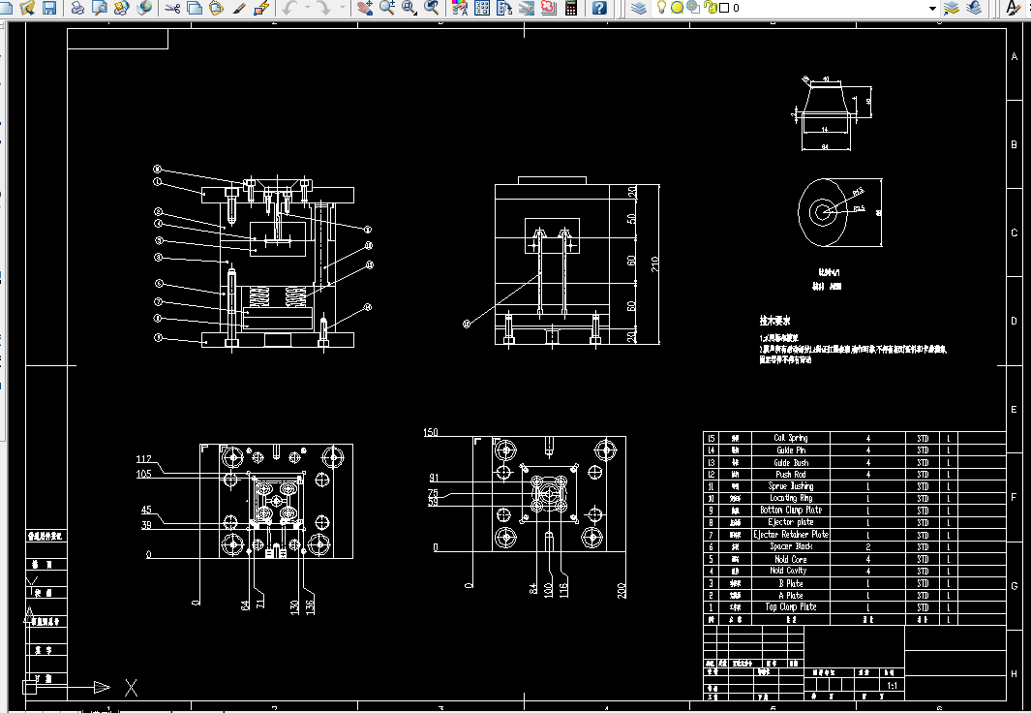The height and width of the screenshot is (713, 1031).
Task: Select the "Top Clamp Plate" text
Action: pos(790,607)
